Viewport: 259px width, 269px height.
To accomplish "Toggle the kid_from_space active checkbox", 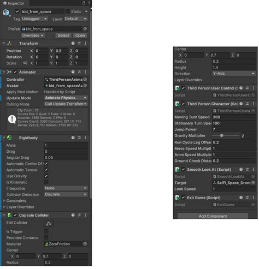I will (x=17, y=11).
